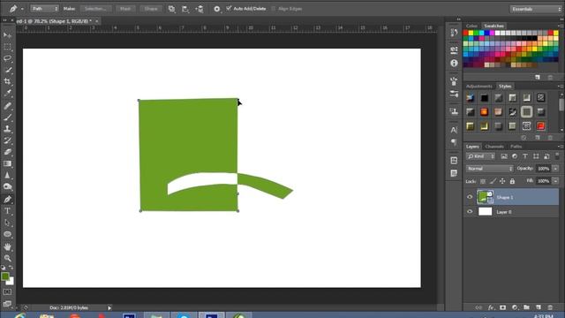The width and height of the screenshot is (565, 318).
Task: Pick the red swatch in Swatches panel
Action: [465, 33]
